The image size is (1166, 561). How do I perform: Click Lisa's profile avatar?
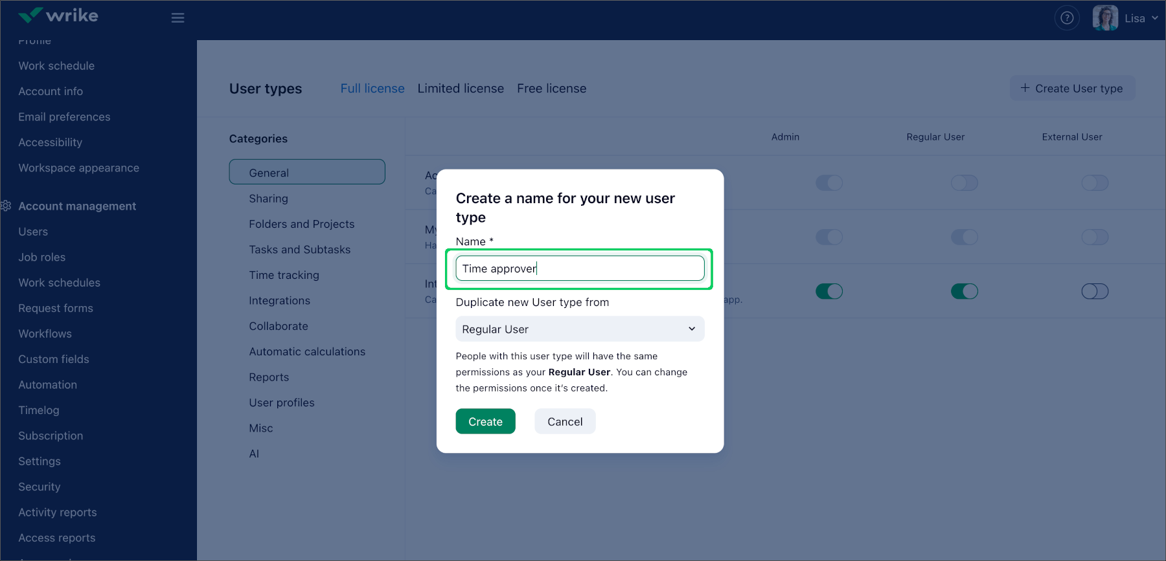(x=1105, y=18)
